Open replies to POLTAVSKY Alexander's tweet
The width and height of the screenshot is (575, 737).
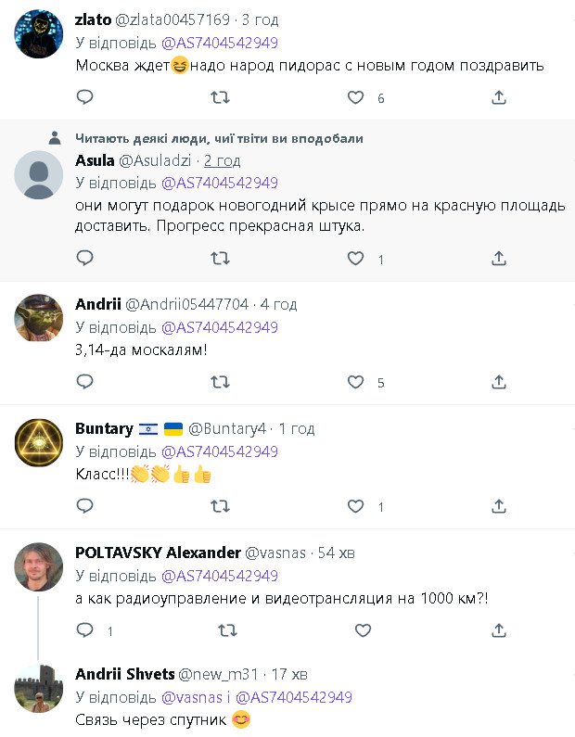coord(84,630)
